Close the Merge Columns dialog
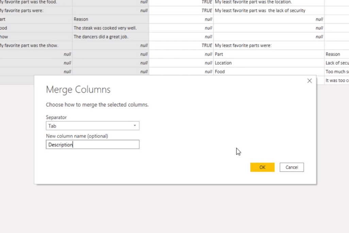The height and width of the screenshot is (233, 349). (x=310, y=81)
